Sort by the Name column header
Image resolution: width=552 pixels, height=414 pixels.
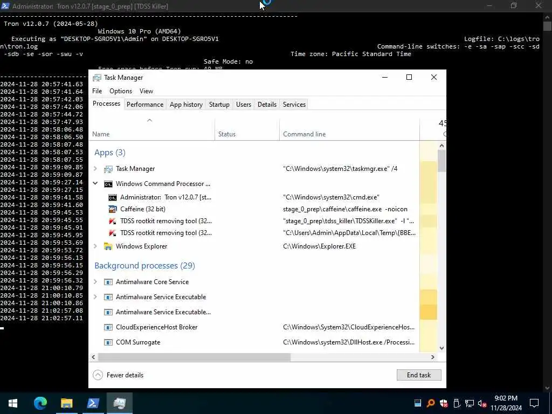(151, 129)
